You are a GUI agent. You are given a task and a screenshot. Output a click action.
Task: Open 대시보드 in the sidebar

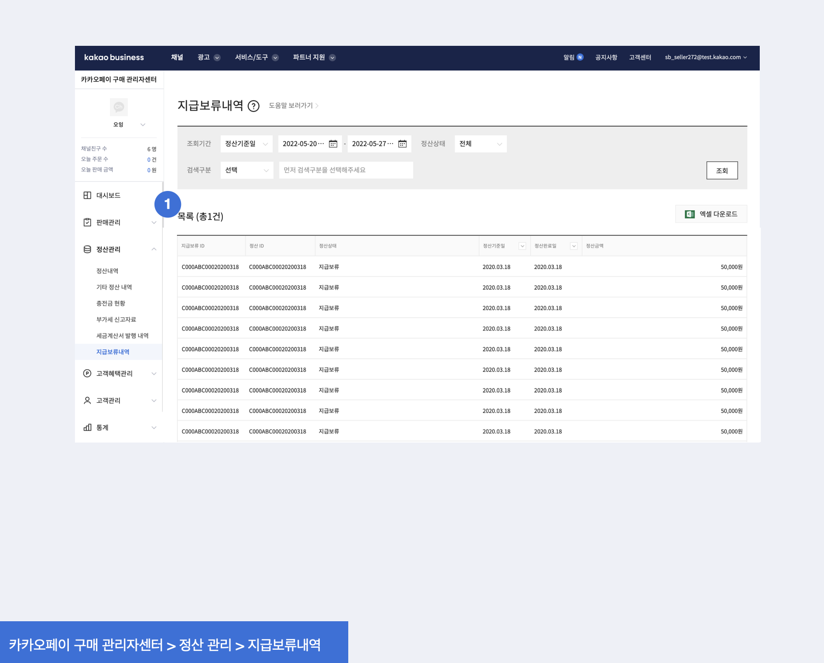[109, 196]
